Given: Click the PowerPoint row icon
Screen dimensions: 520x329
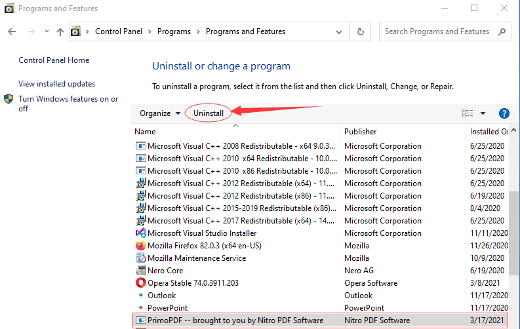Looking at the screenshot, I should click(141, 307).
